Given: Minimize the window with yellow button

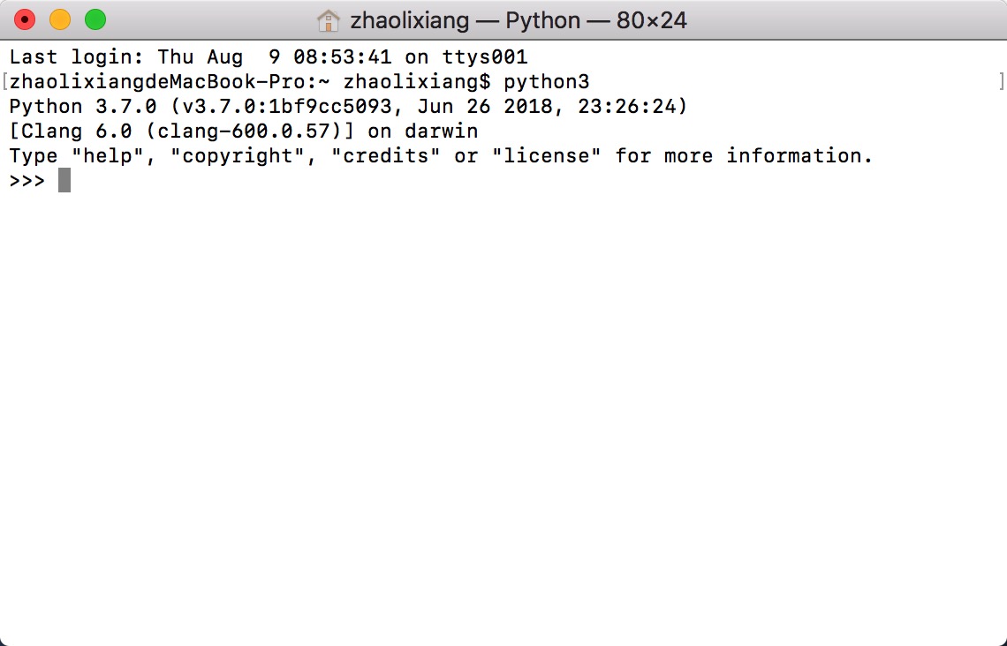Looking at the screenshot, I should pos(60,20).
